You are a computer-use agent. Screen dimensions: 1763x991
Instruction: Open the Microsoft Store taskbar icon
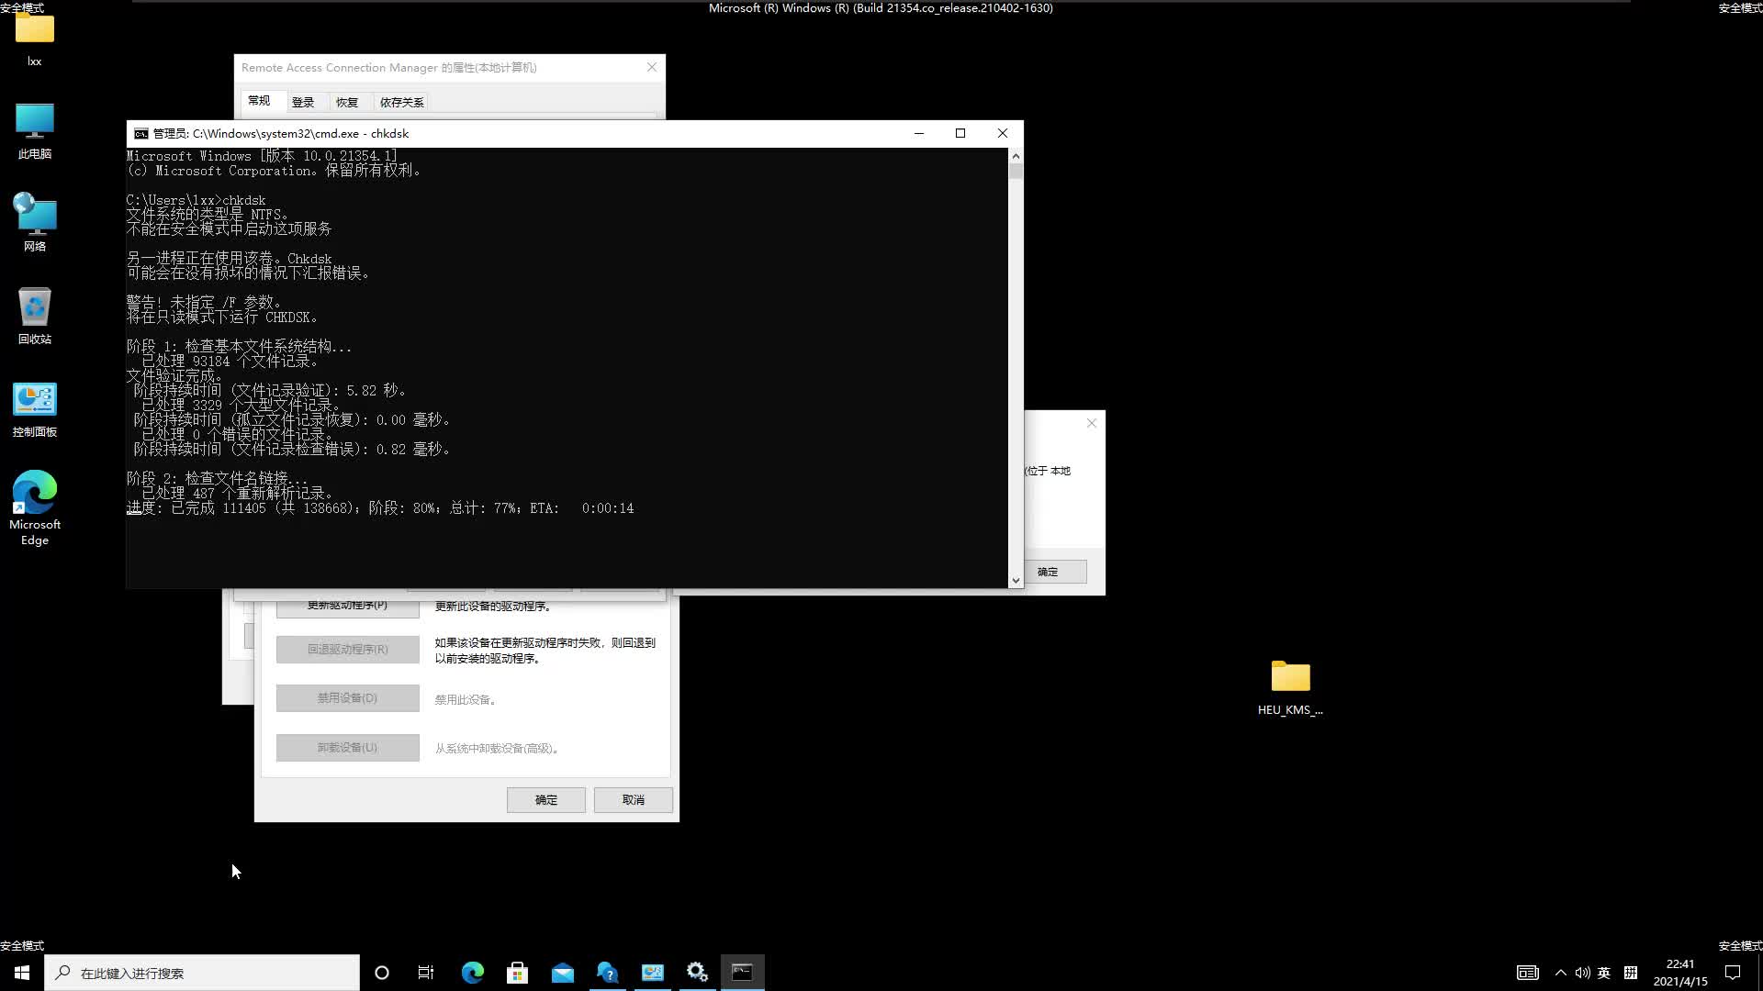pos(517,972)
